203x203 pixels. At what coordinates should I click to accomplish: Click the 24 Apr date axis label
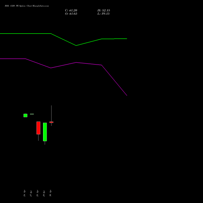[24, 193]
